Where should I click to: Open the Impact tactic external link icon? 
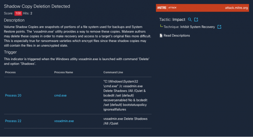[196, 20]
